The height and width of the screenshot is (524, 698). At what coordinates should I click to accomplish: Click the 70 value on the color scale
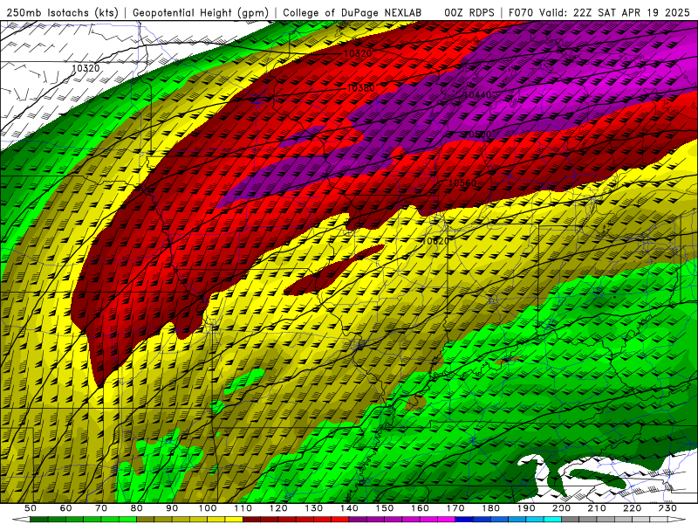(101, 508)
